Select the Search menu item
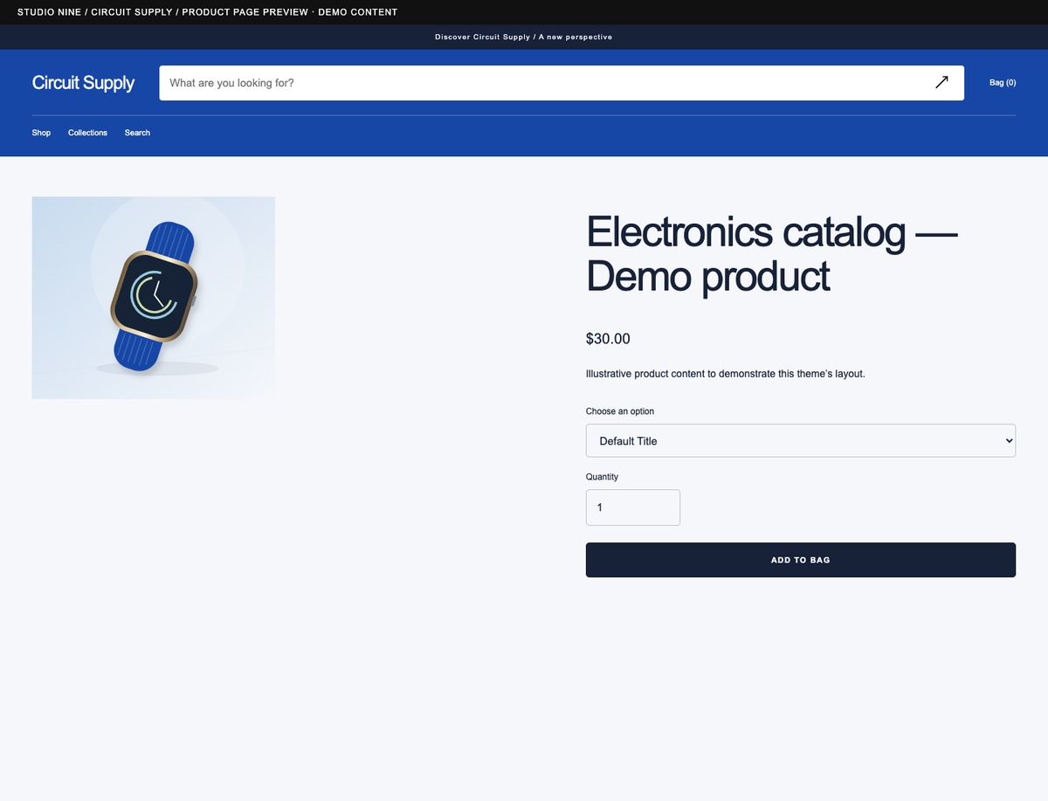Image resolution: width=1048 pixels, height=801 pixels. pos(137,133)
